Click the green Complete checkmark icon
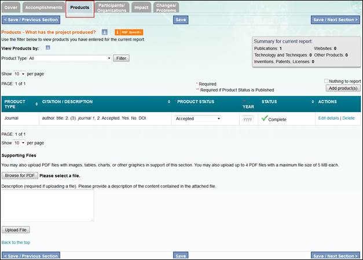Image resolution: width=363 pixels, height=260 pixels. point(264,118)
